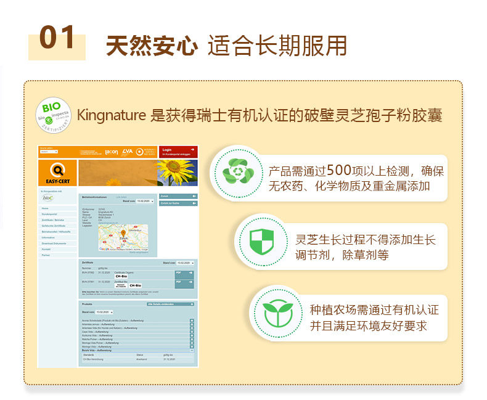Screen dimensions: 487x400
Task: Expand the Kurkuma Vida product row
Action: [x=192, y=335]
